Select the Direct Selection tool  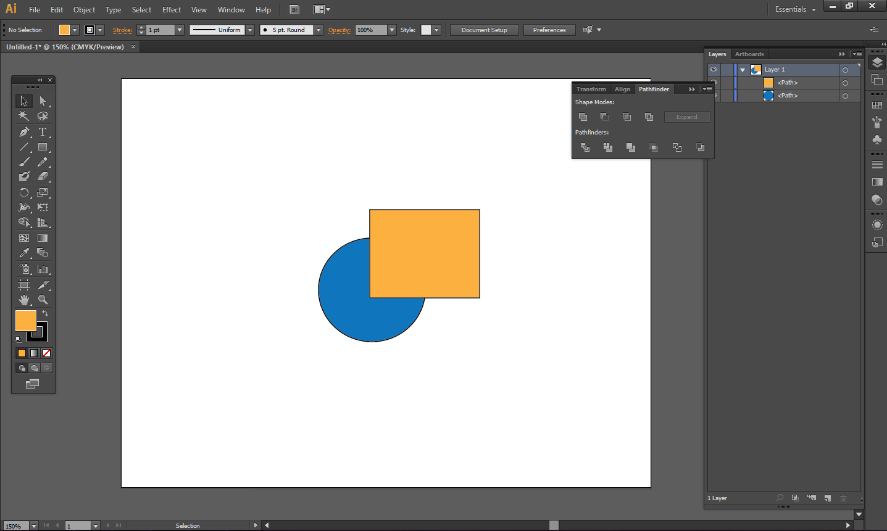[x=43, y=101]
